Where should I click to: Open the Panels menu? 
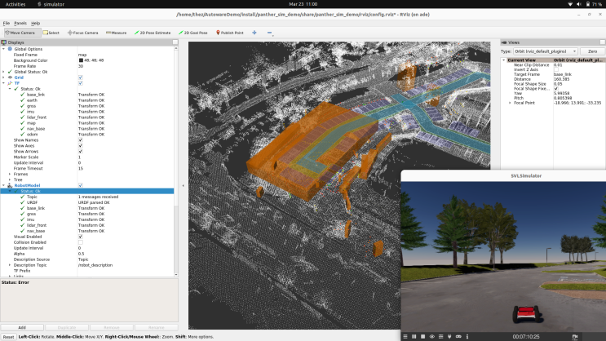point(20,23)
